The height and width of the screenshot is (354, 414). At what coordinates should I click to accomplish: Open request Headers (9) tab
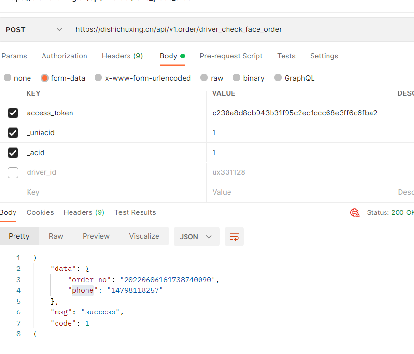[x=122, y=56]
